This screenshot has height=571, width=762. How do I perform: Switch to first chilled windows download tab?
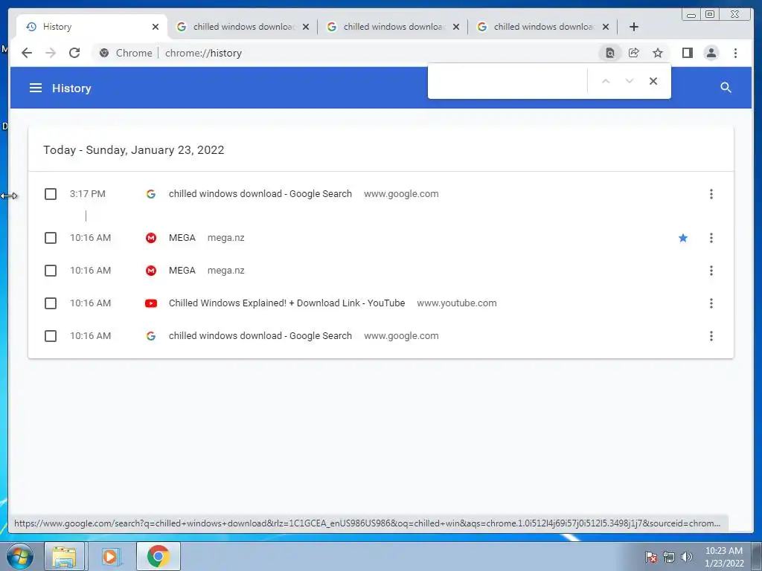(x=243, y=27)
